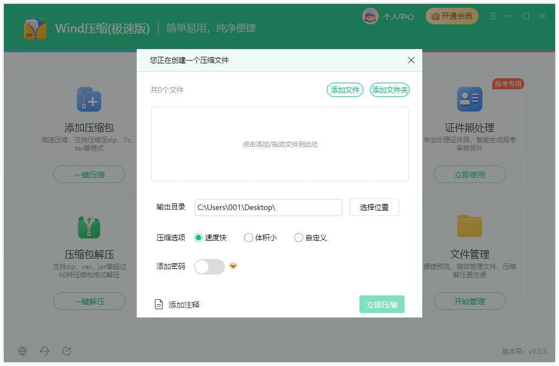Screen dimensions: 559x366
Task: Click the file drop area to add files
Action: (280, 144)
